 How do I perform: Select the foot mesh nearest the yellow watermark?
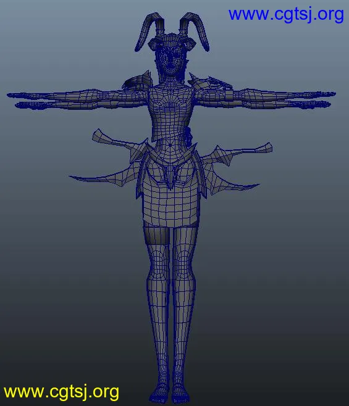(159, 394)
